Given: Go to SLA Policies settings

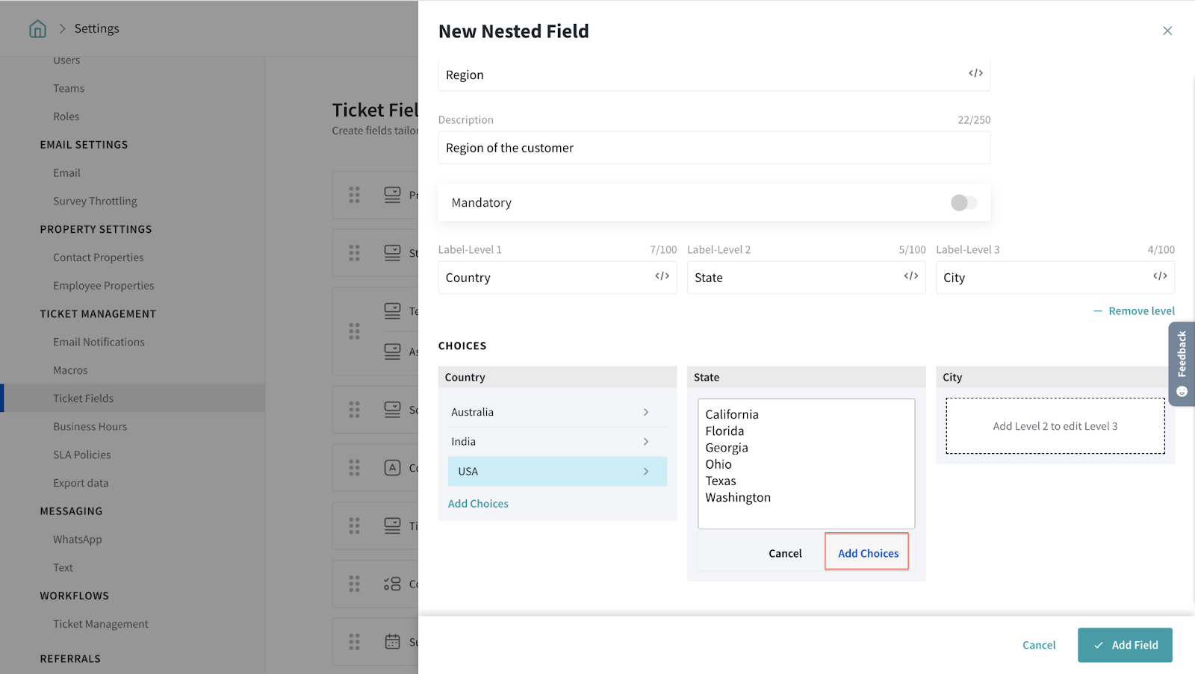Looking at the screenshot, I should click(x=82, y=455).
